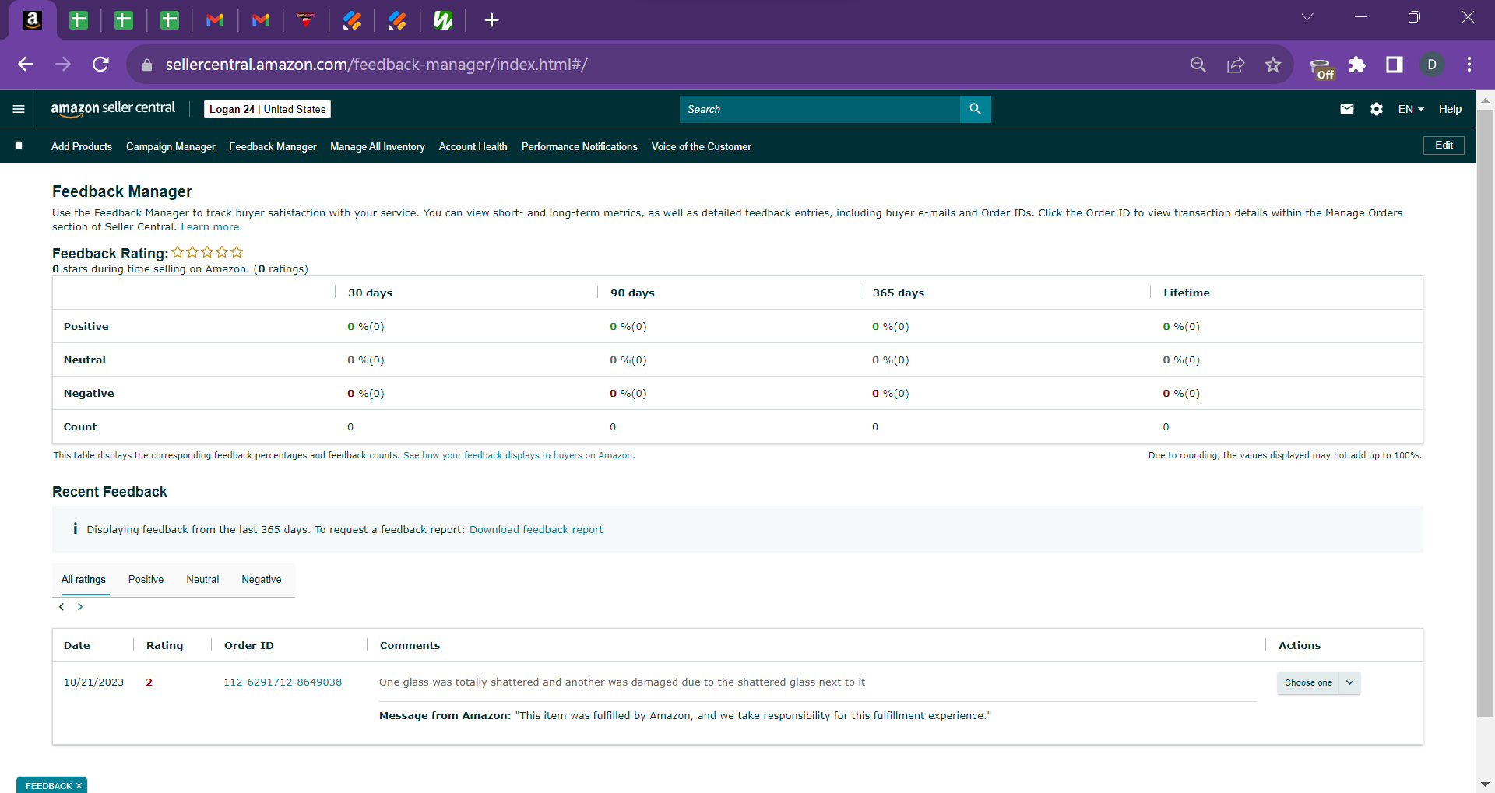Click the FEEDBACK widget button

[x=48, y=785]
